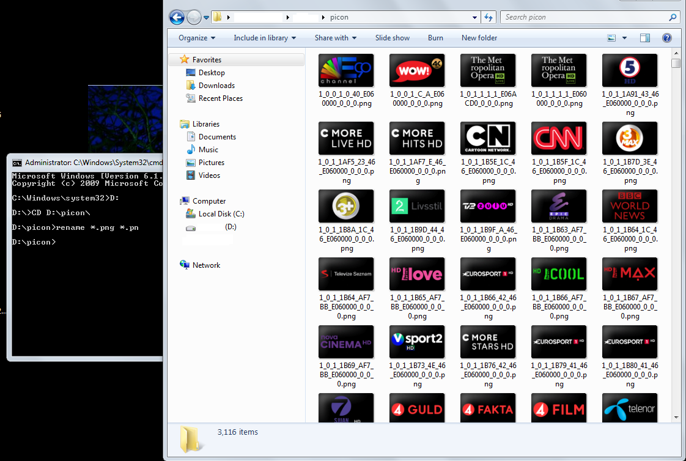Screen dimensions: 686x461
Task: Open the Share with menu
Action: tap(336, 38)
